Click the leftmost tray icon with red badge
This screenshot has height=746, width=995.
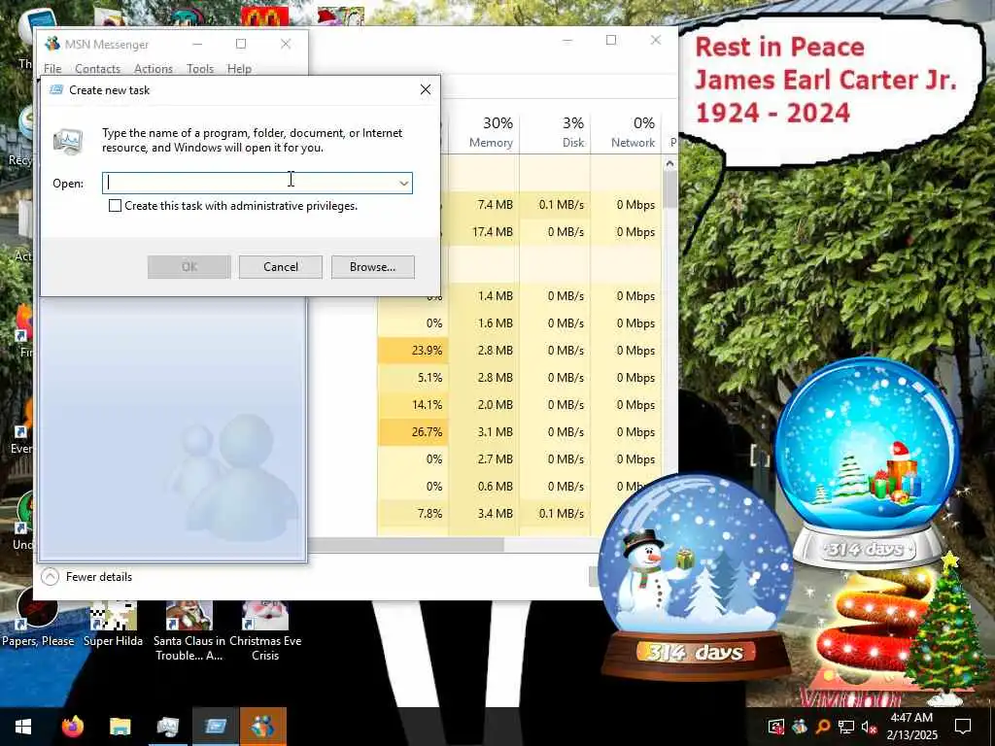[775, 727]
